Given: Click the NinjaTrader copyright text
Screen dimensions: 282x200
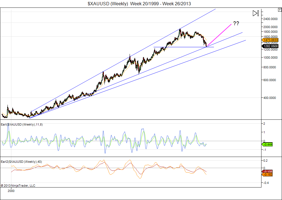Looking at the screenshot, I should (18, 185).
